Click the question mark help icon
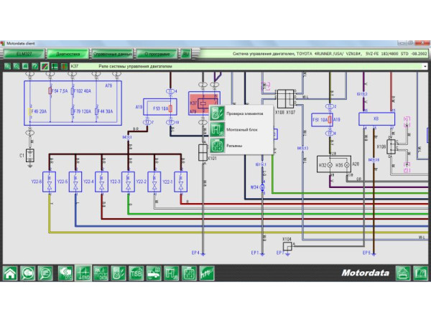431x323 pixels. coord(35,67)
